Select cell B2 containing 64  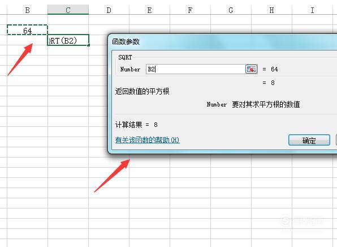(x=27, y=29)
